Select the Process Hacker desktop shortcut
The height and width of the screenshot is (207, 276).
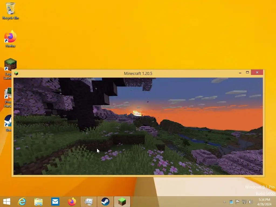(x=8, y=97)
